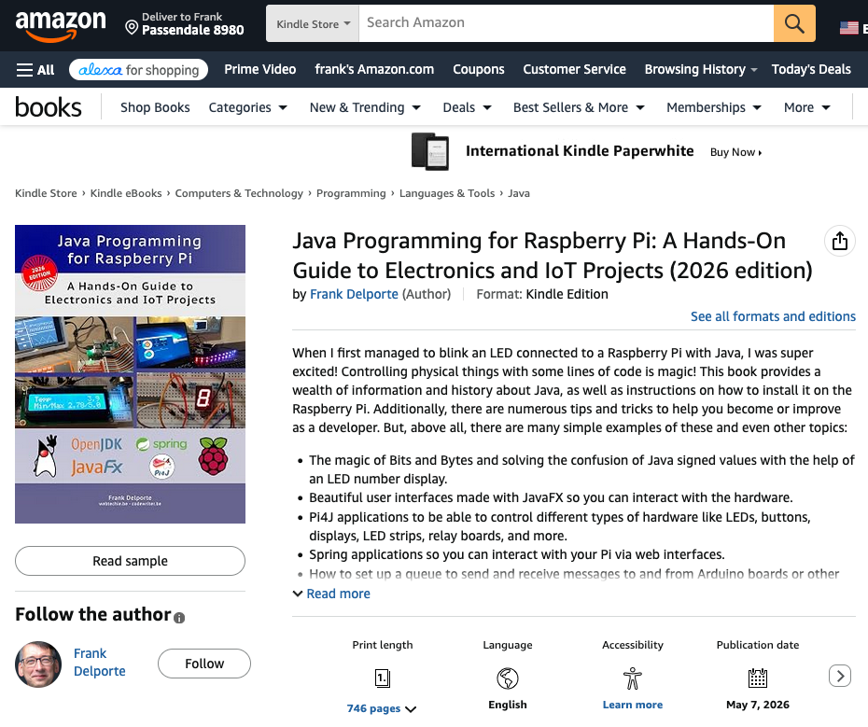Expand Best Sellers & More menu

pos(579,107)
